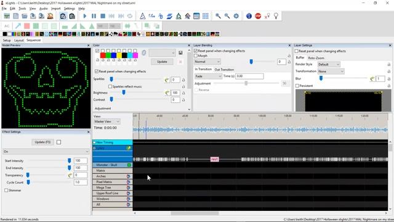Image resolution: width=394 pixels, height=222 pixels.
Task: Click the Pause playback toolbar icon
Action: (94, 16)
